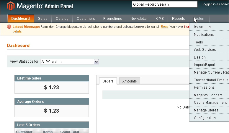Image resolution: width=229 pixels, height=133 pixels.
Task: Select Permissions in the System dropdown
Action: (x=204, y=87)
